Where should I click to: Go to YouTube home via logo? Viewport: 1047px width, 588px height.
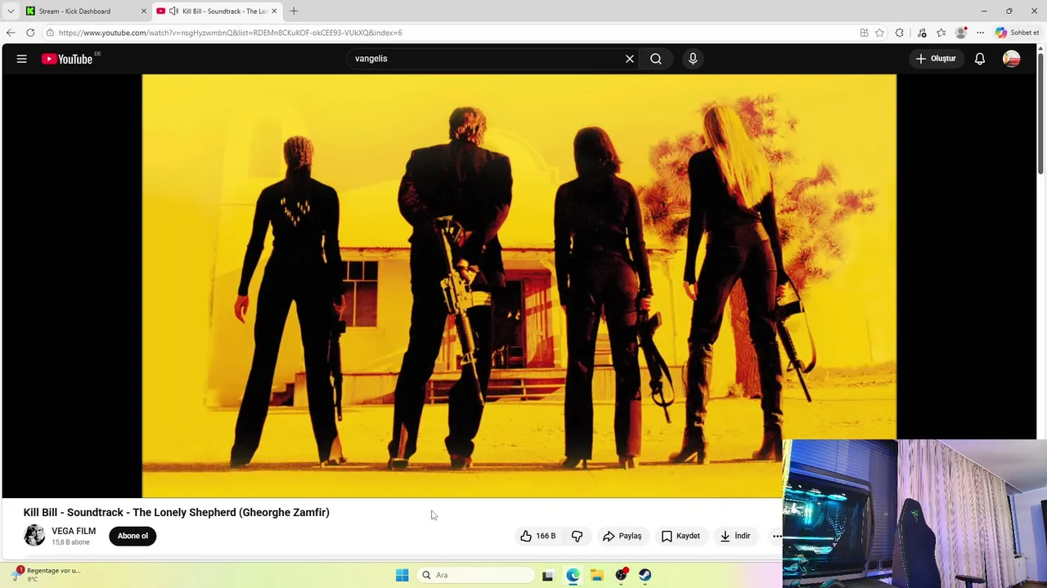click(x=67, y=59)
